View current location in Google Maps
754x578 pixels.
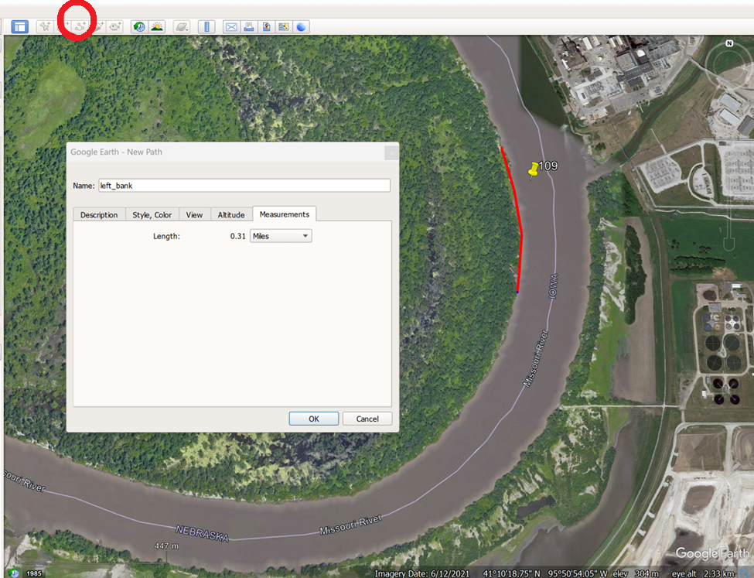(282, 26)
